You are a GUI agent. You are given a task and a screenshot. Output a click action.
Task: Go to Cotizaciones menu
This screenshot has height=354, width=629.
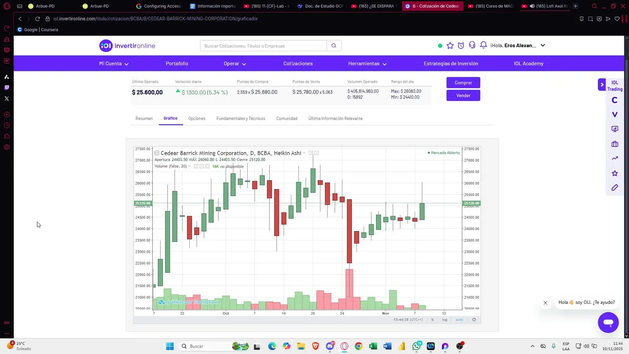298,63
